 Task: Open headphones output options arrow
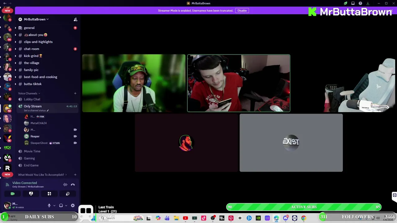[66, 206]
